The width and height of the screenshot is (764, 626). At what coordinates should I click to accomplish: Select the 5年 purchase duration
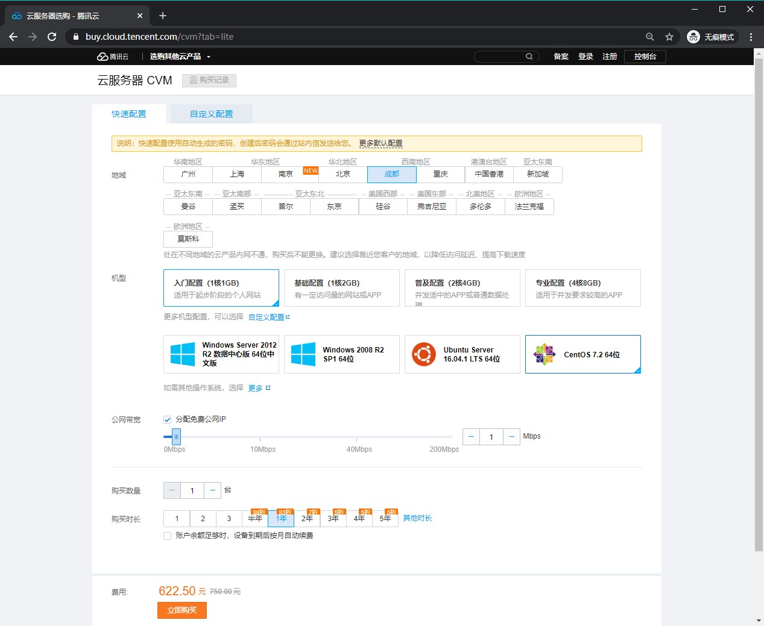pos(385,519)
